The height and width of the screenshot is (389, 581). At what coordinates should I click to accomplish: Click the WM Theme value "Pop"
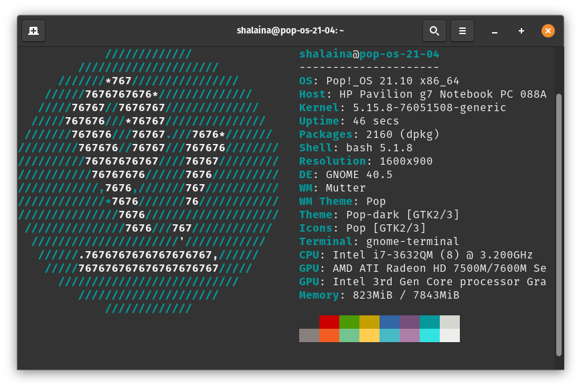[x=376, y=201]
